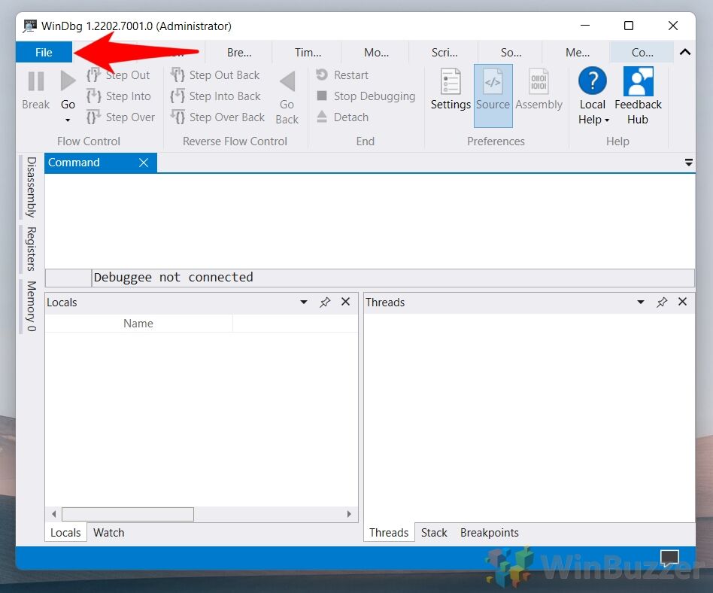Open the Locals panel dropdown arrow
Viewport: 713px width, 593px height.
click(x=304, y=302)
